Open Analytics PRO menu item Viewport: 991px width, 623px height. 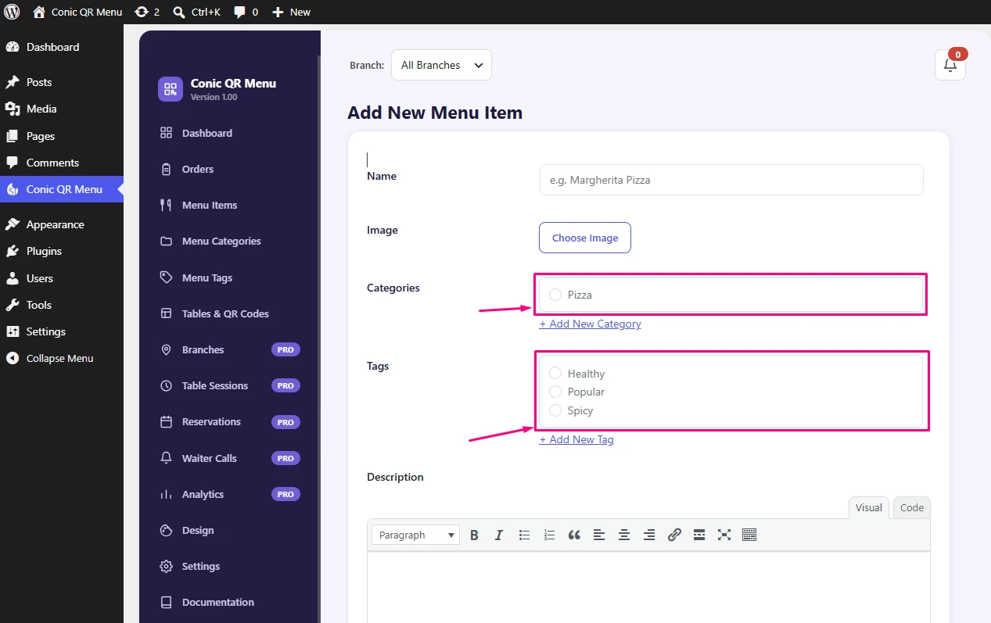click(230, 494)
